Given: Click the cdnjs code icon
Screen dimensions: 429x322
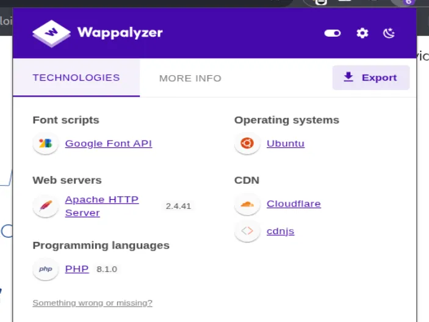Looking at the screenshot, I should pyautogui.click(x=247, y=231).
